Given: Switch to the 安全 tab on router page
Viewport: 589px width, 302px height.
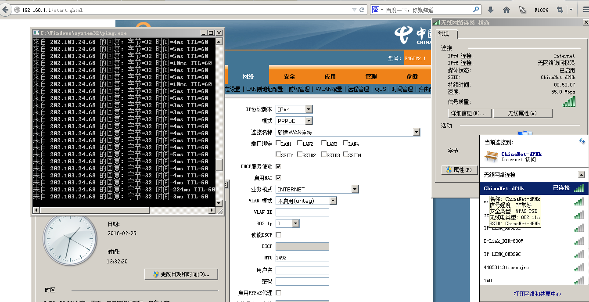Looking at the screenshot, I should (289, 76).
